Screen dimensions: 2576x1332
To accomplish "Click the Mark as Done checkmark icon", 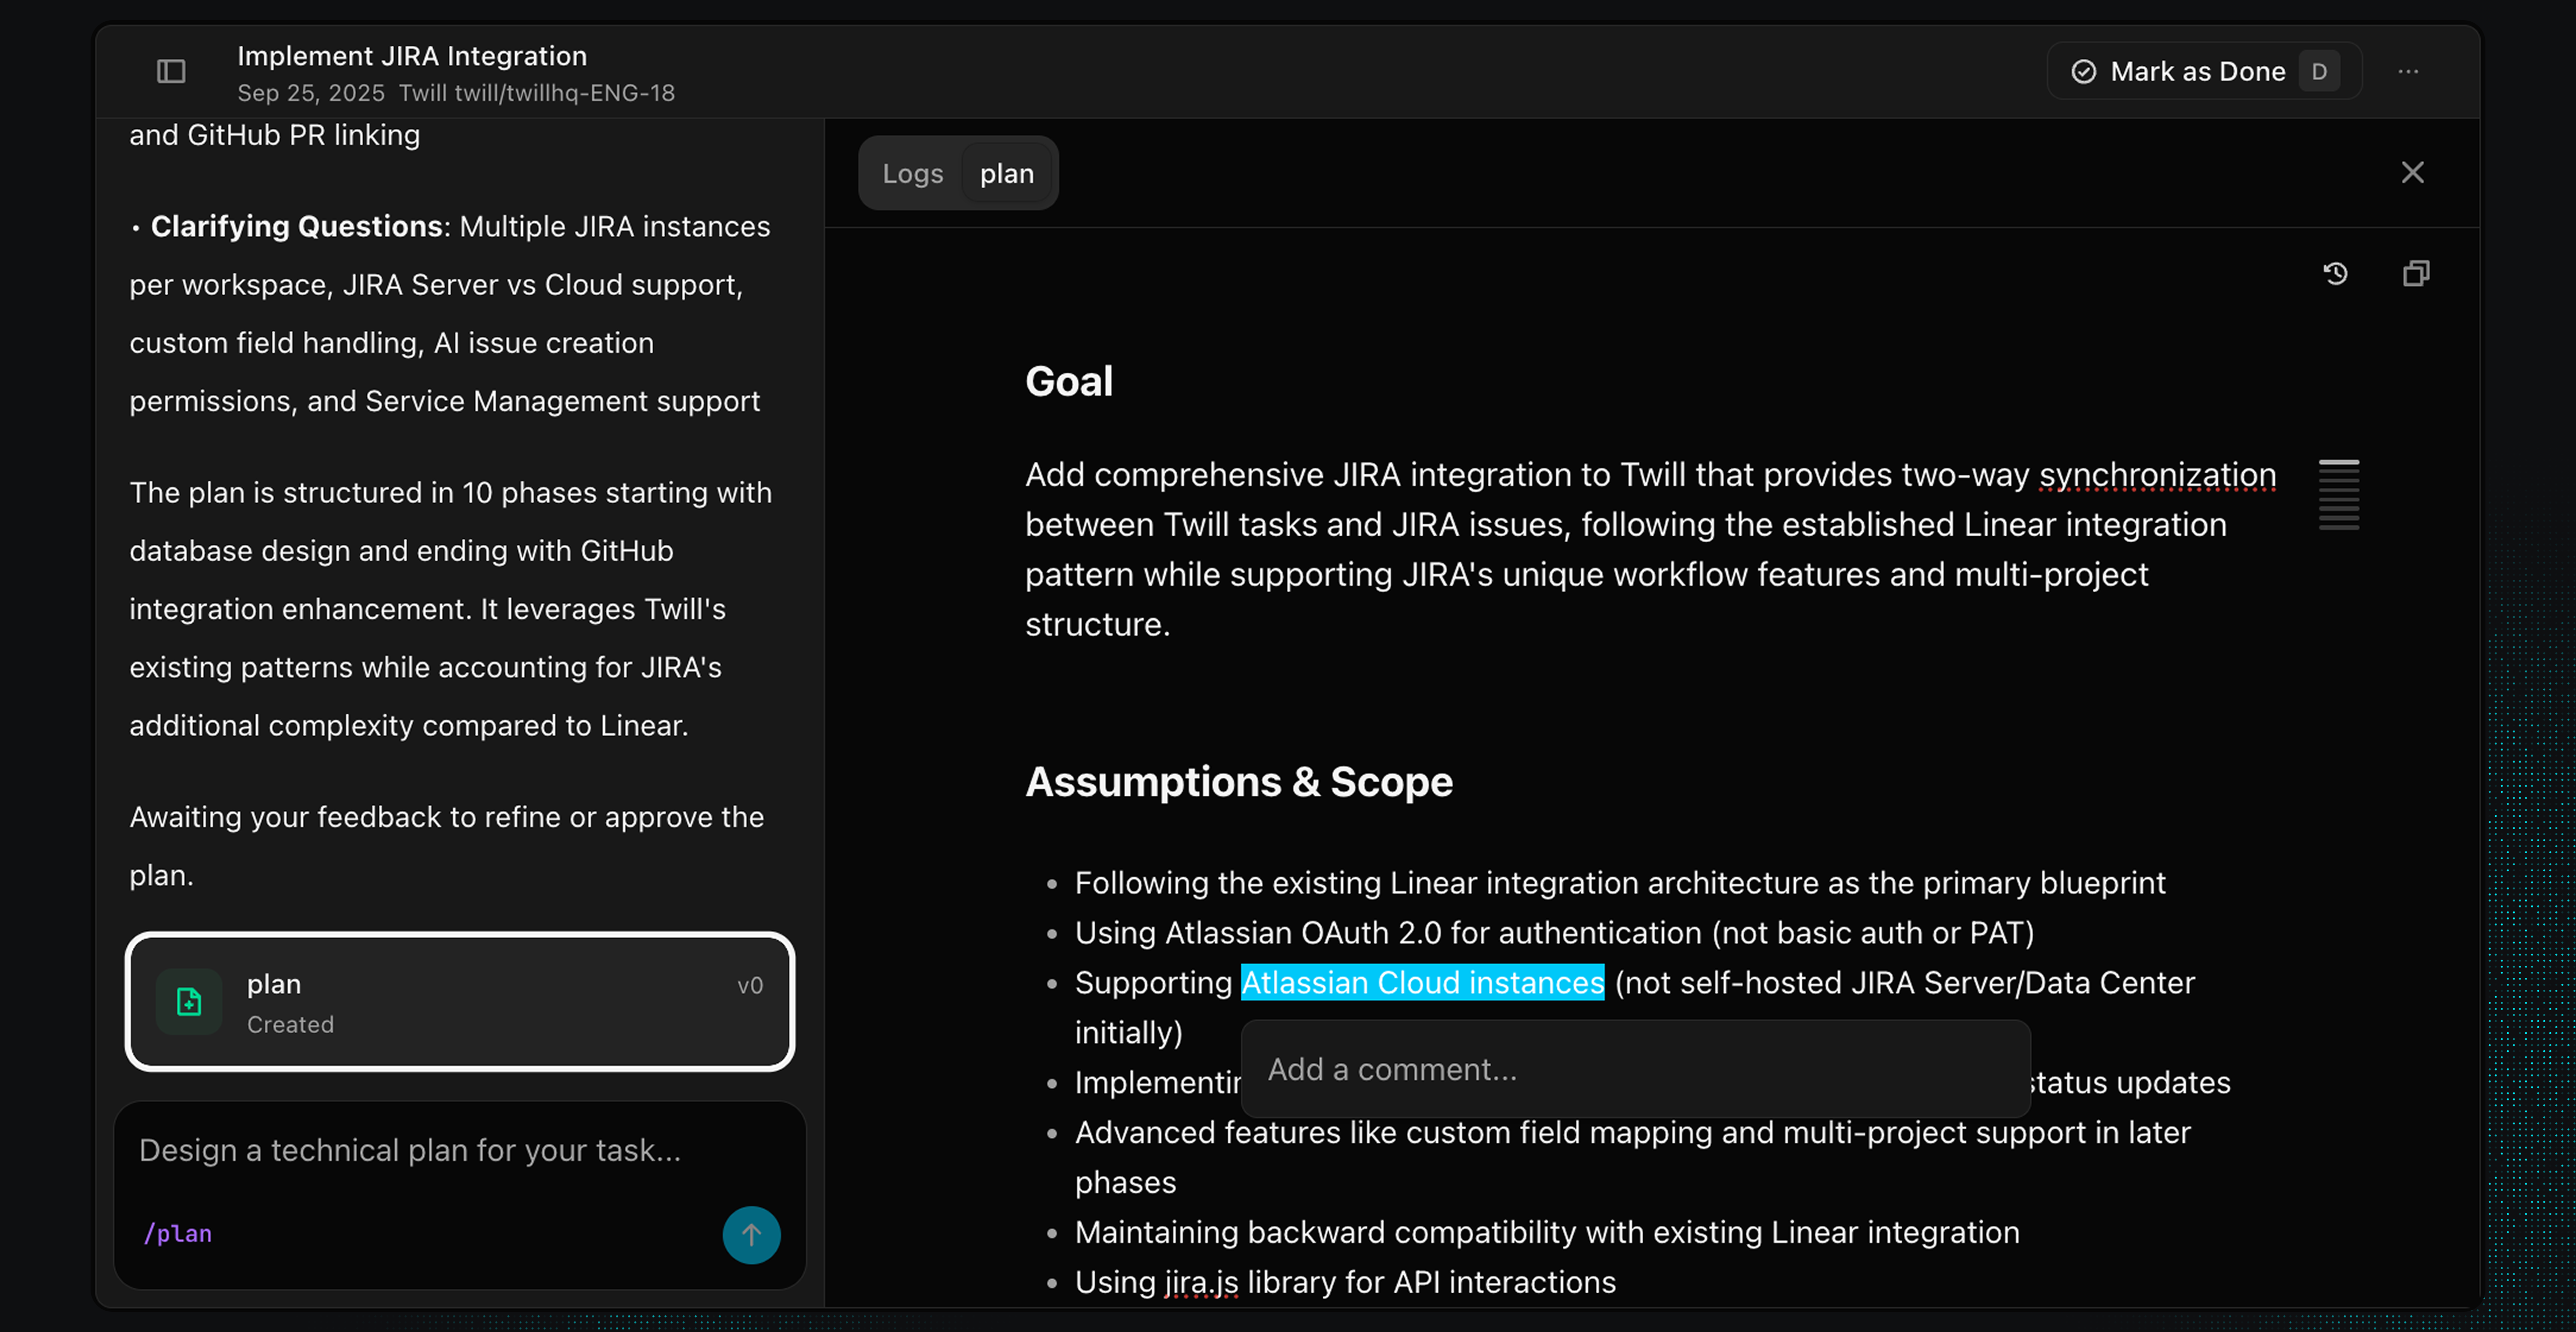I will (2083, 71).
